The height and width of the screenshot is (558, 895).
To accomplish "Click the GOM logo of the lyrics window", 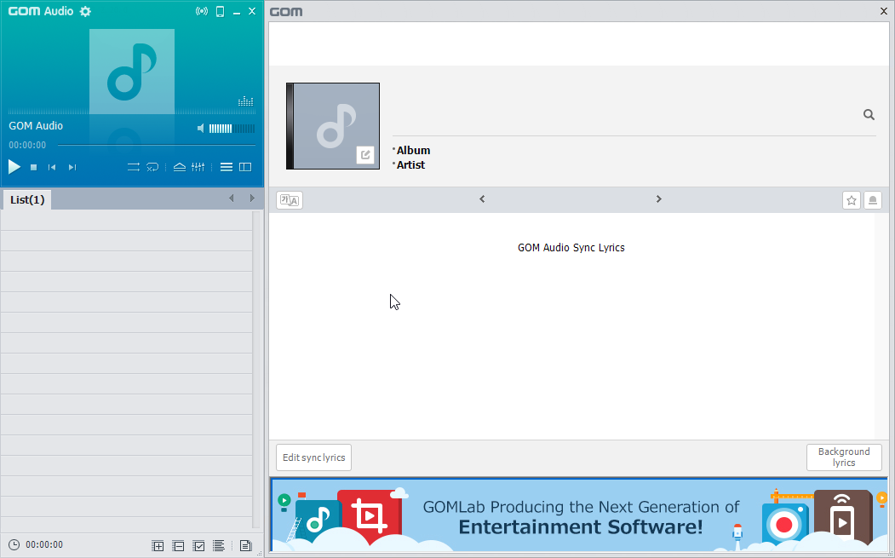I will point(286,11).
